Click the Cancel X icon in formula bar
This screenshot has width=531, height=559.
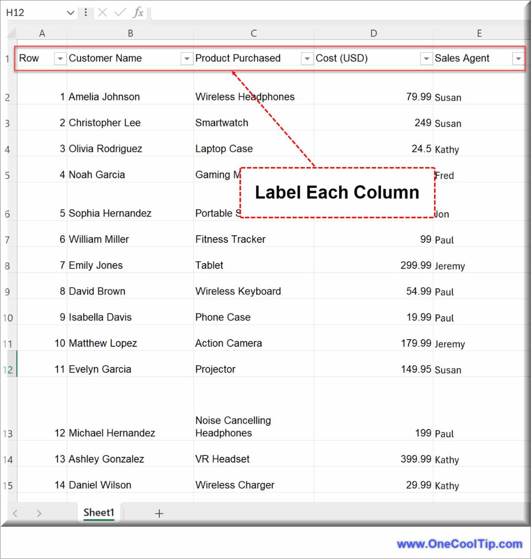pos(102,12)
